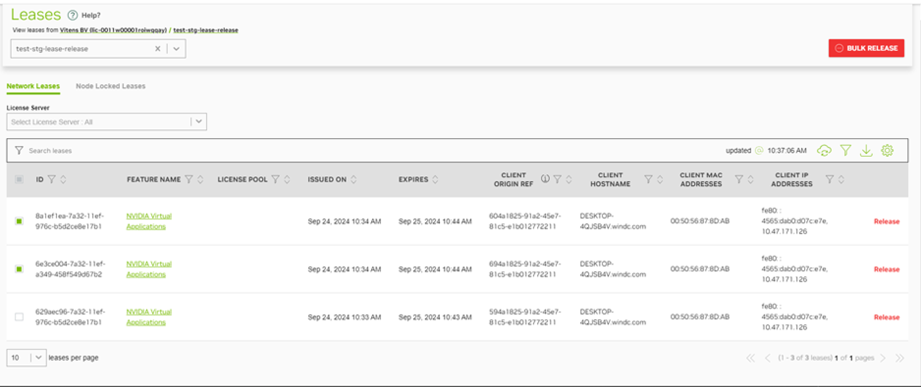Image resolution: width=921 pixels, height=387 pixels.
Task: Go to last page of leases
Action: coord(899,358)
